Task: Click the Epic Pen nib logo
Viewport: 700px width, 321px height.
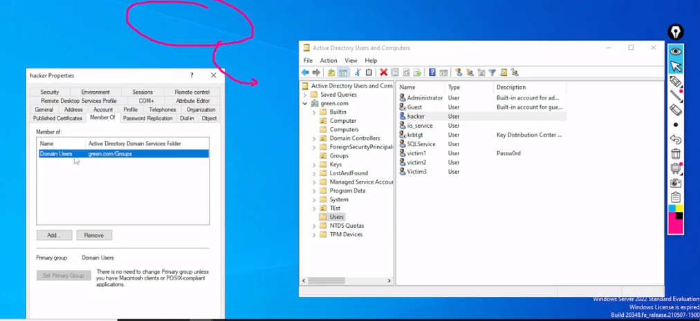Action: click(676, 32)
